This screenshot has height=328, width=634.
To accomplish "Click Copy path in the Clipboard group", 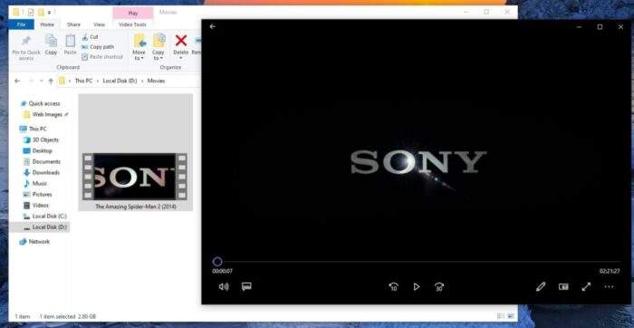I will coord(98,47).
